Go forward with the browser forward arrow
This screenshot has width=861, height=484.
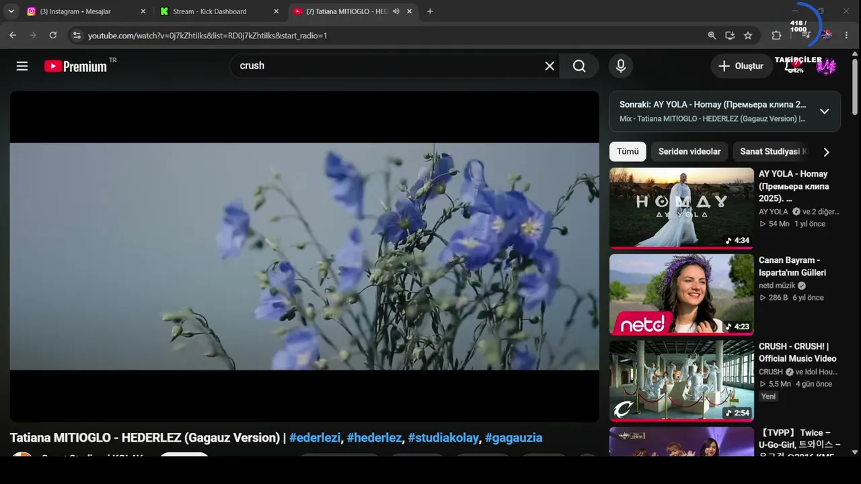pyautogui.click(x=32, y=35)
